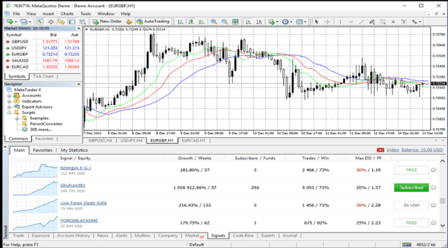Open the Charts menu

(67, 13)
